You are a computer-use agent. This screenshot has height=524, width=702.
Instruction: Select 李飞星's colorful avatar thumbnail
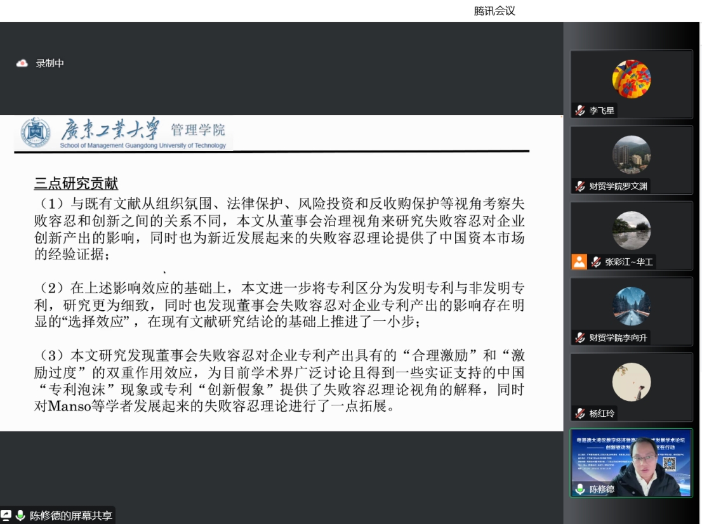(x=631, y=79)
